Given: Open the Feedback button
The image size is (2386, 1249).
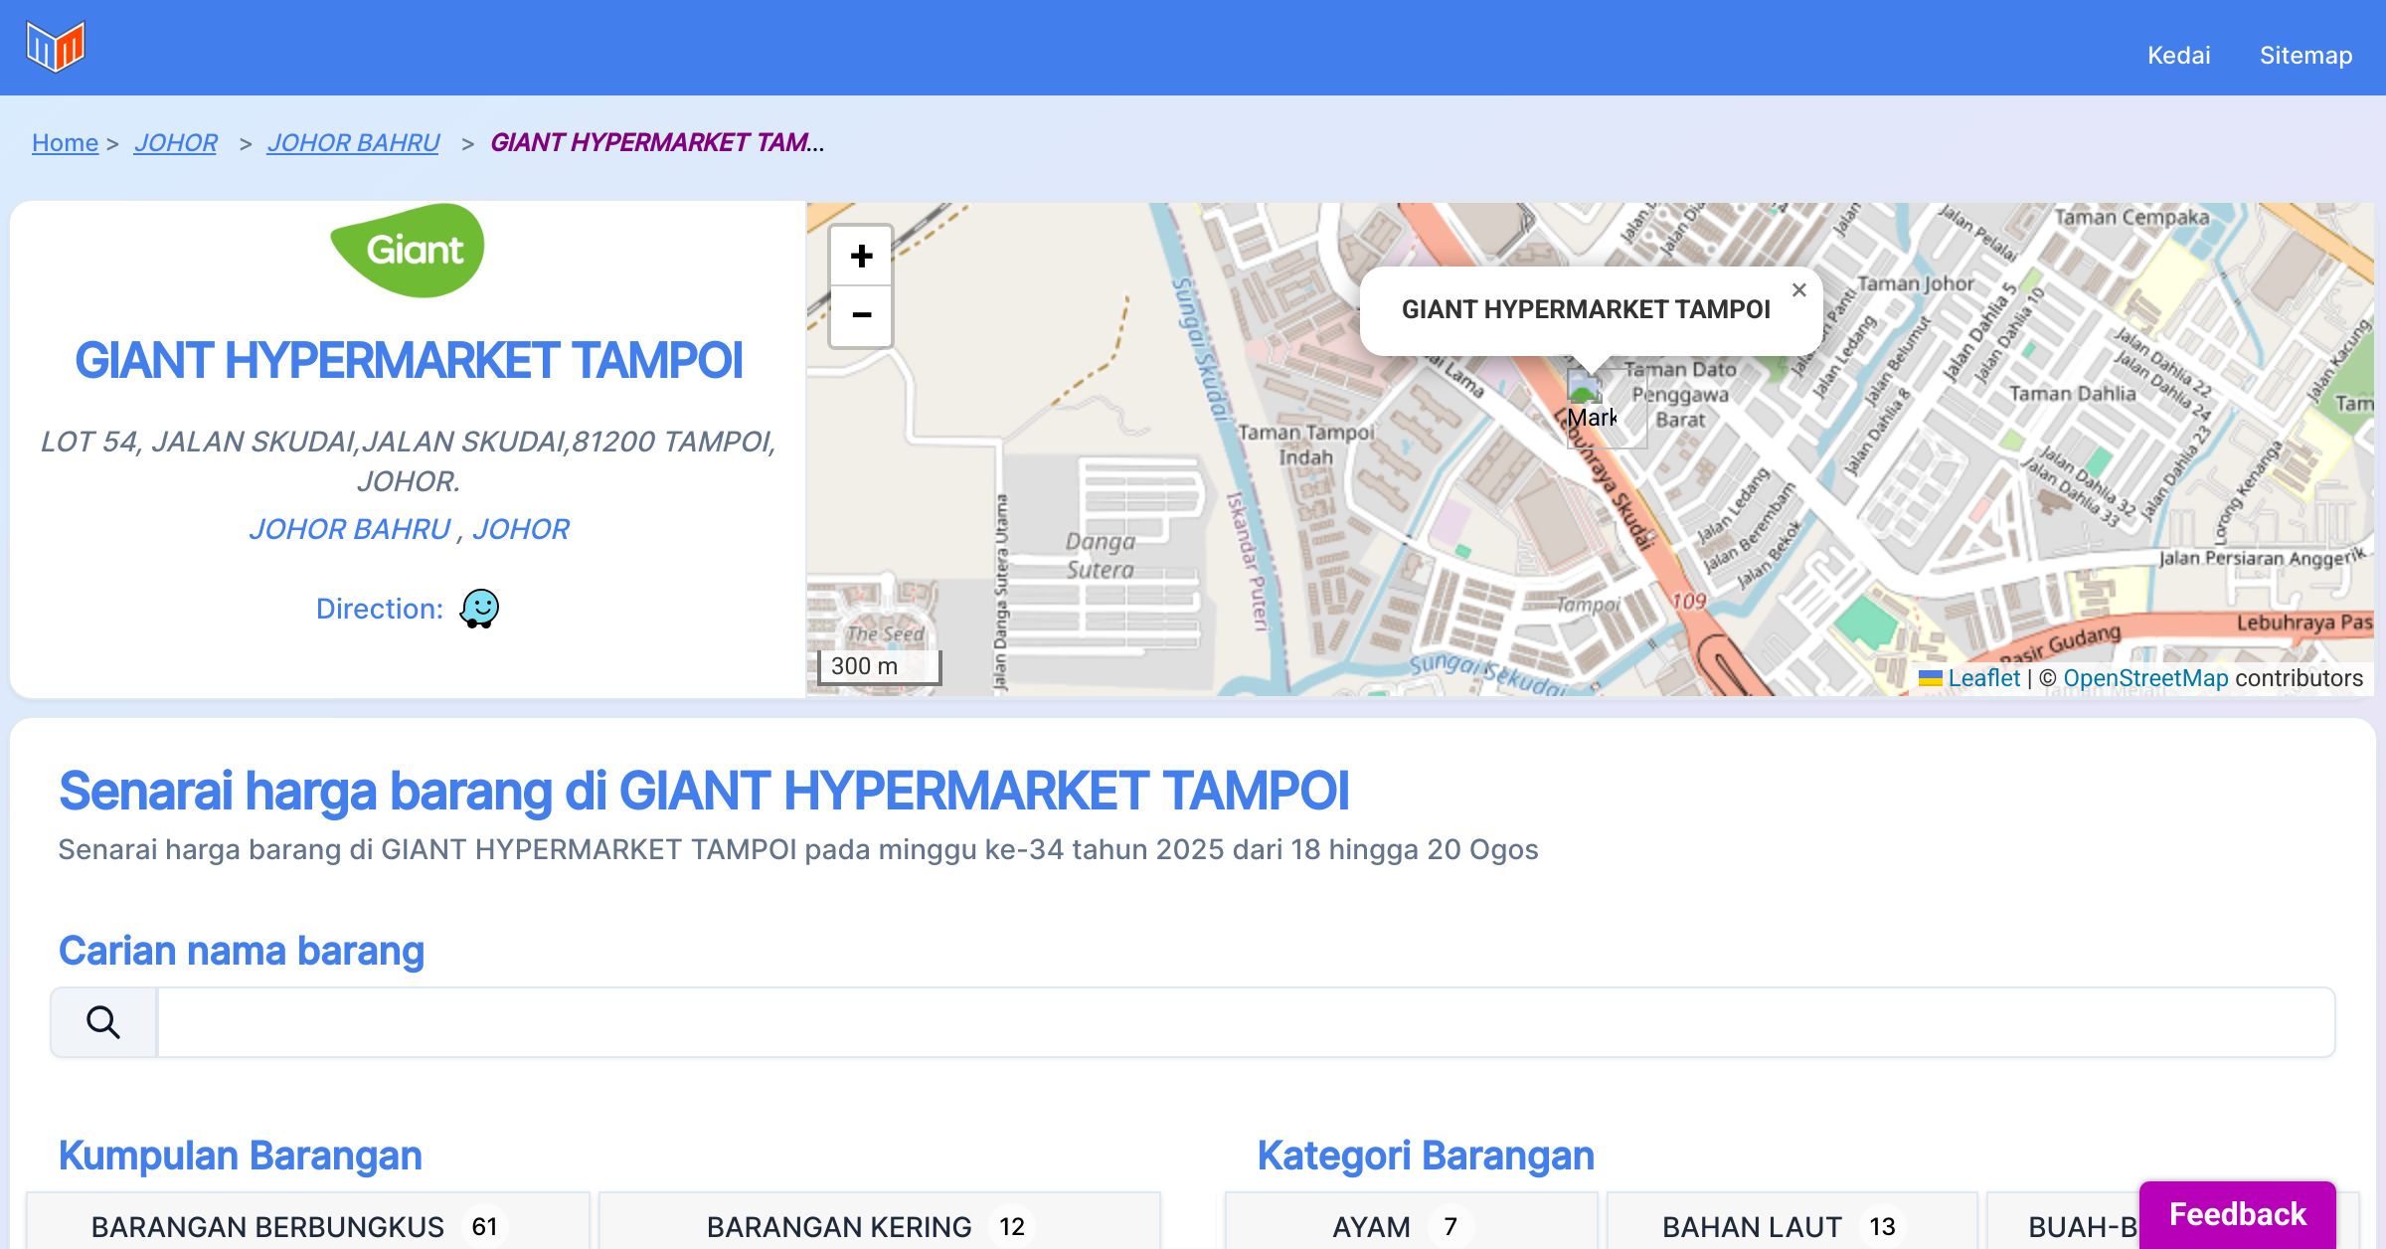Looking at the screenshot, I should click(x=2237, y=1214).
